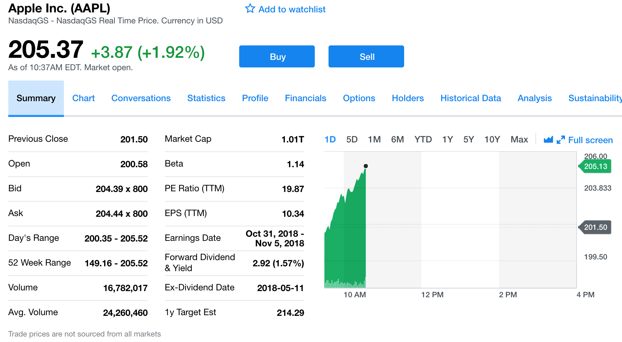622x342 pixels.
Task: Select the Max chart range
Action: point(519,139)
